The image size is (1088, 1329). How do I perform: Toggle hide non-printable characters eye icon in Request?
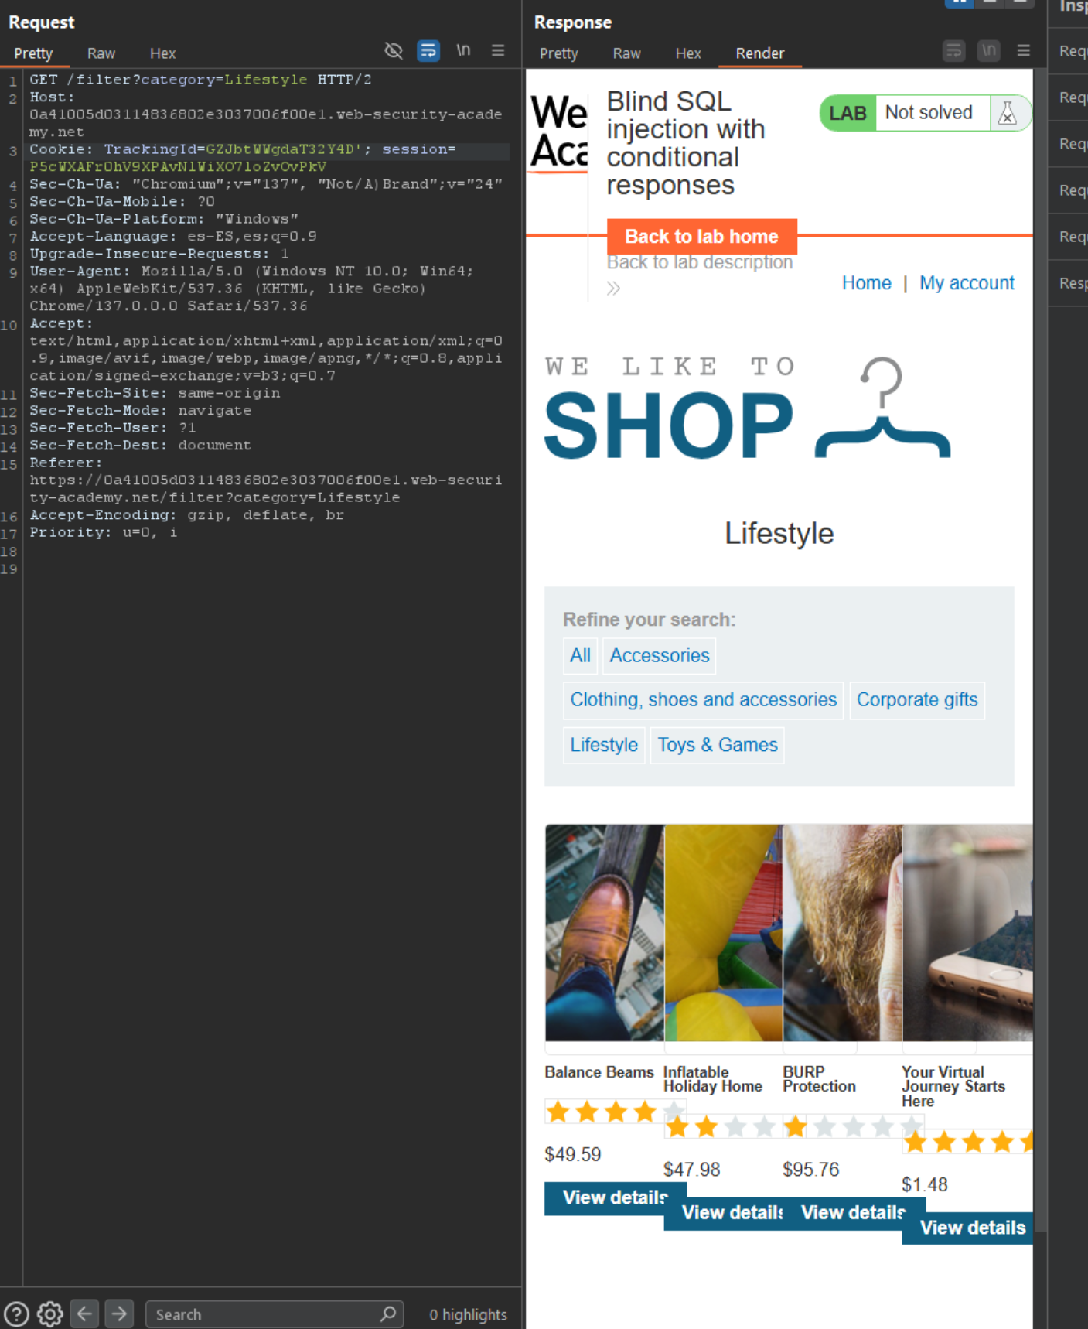394,51
